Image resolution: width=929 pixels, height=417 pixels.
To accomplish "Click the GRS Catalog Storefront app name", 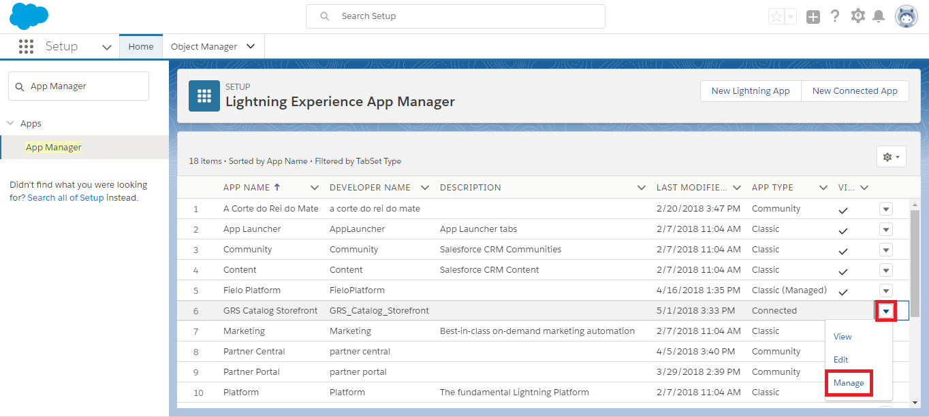I will [x=270, y=311].
